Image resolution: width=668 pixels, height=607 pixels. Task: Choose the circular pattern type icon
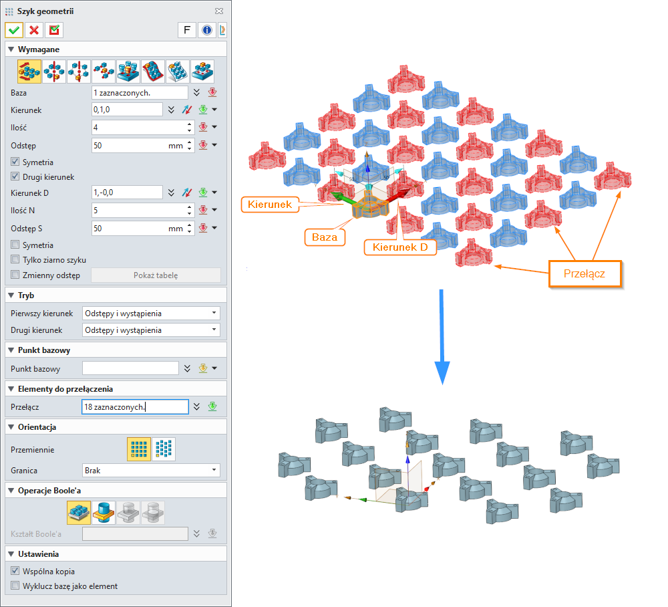point(53,71)
